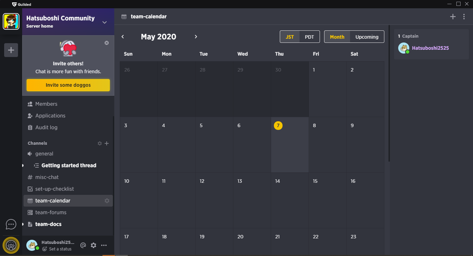
Task: Click user avatar in bottom bar
Action: tap(32, 245)
